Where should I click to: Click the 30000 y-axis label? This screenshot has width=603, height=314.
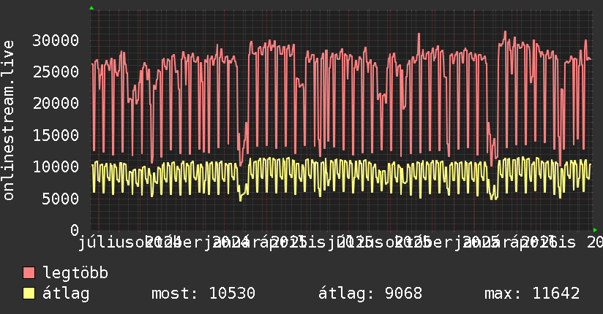click(x=56, y=40)
